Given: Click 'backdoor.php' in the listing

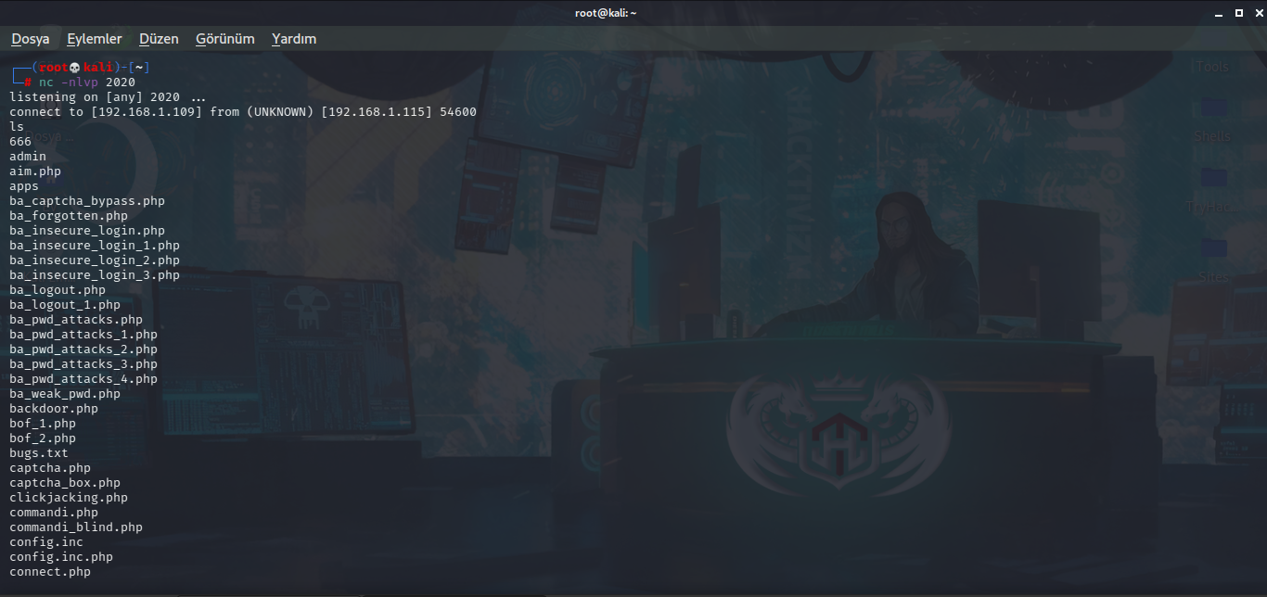Looking at the screenshot, I should 54,409.
